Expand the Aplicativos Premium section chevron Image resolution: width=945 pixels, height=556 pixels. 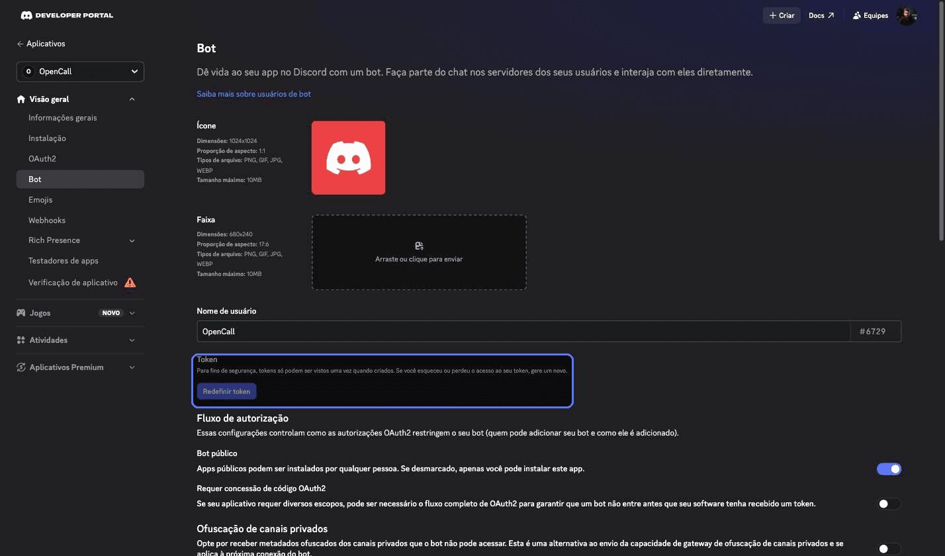coord(132,367)
